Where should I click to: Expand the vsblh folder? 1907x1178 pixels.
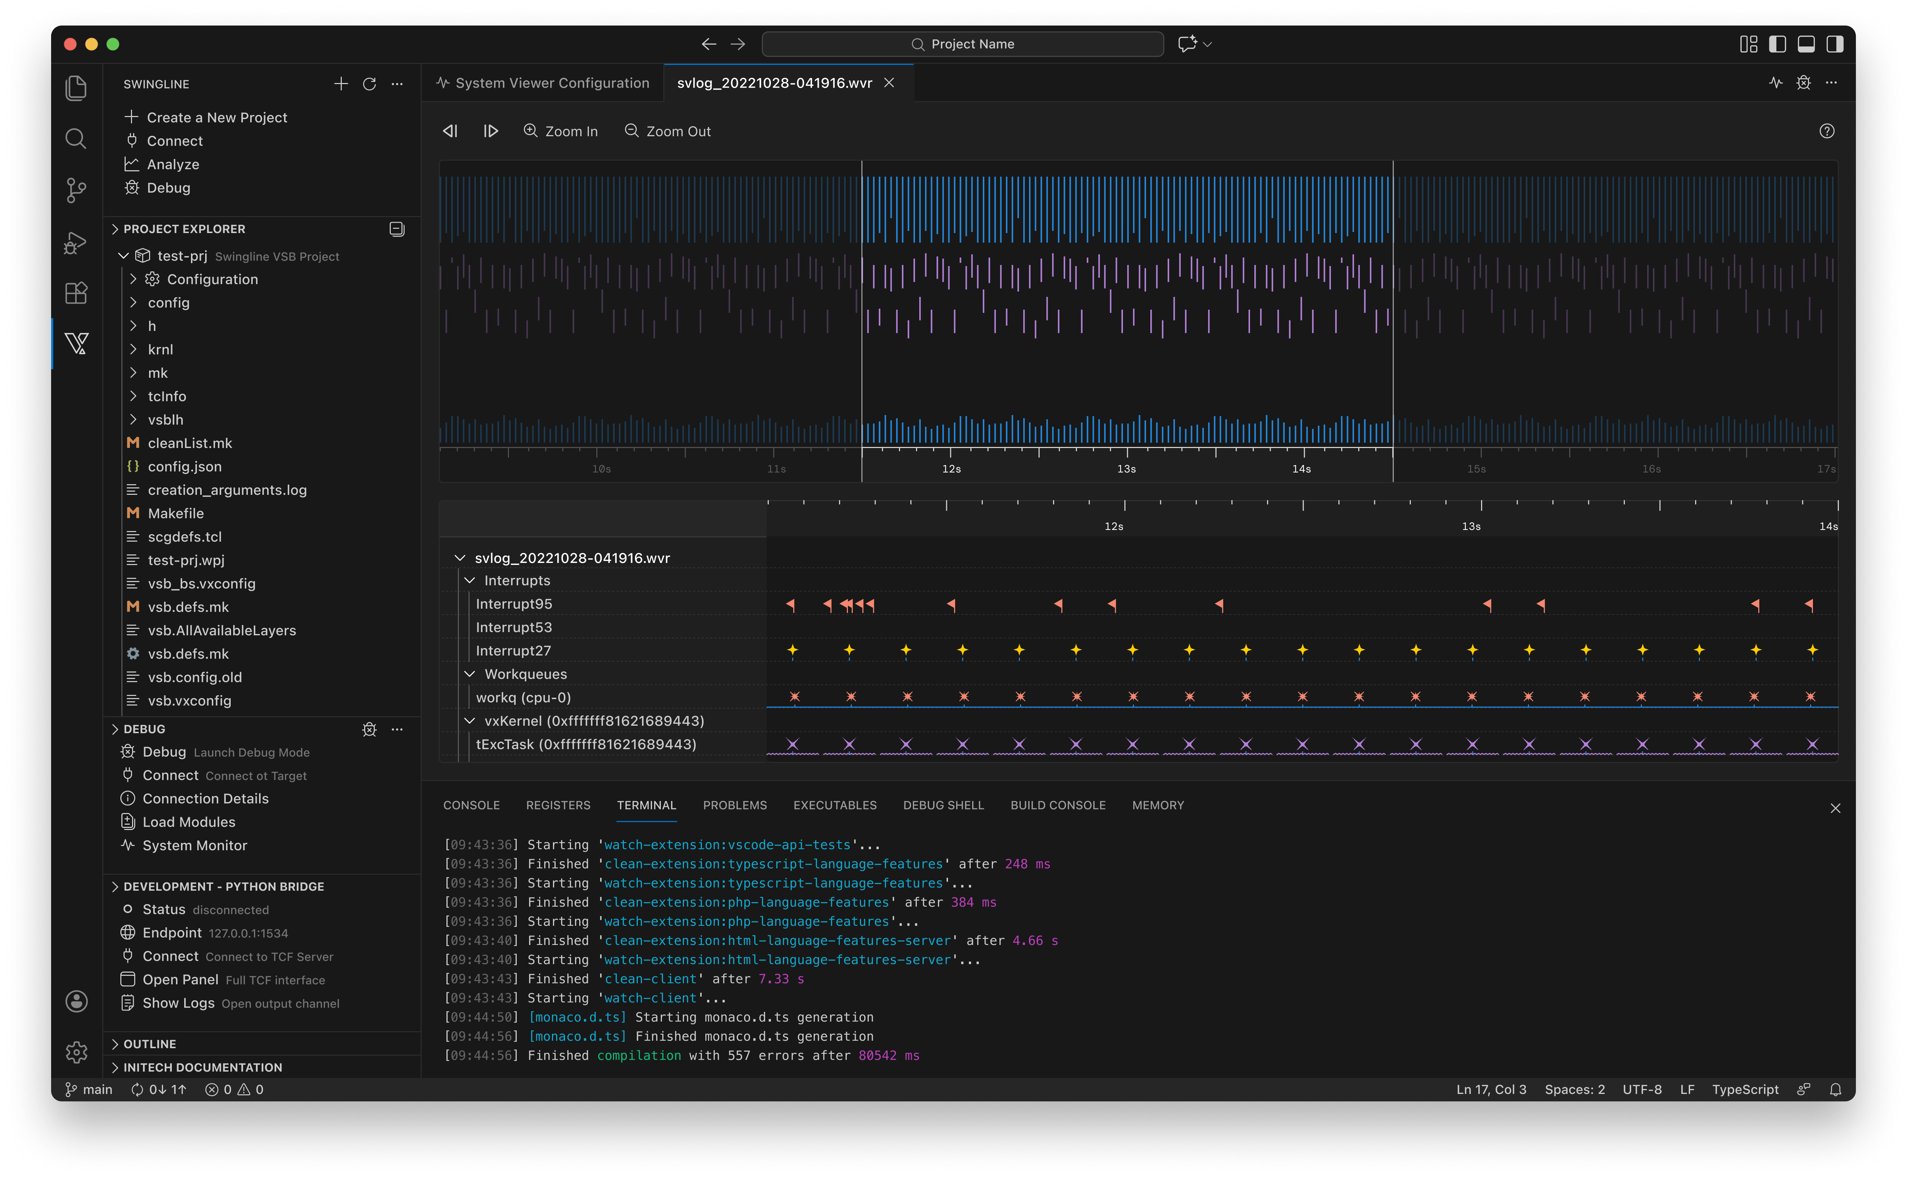click(133, 420)
